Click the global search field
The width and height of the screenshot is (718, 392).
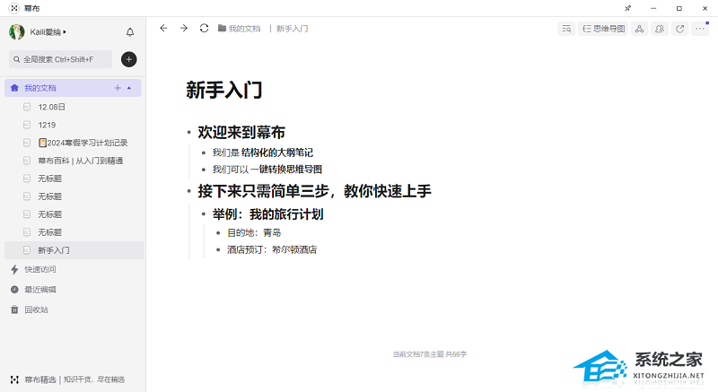tap(60, 59)
